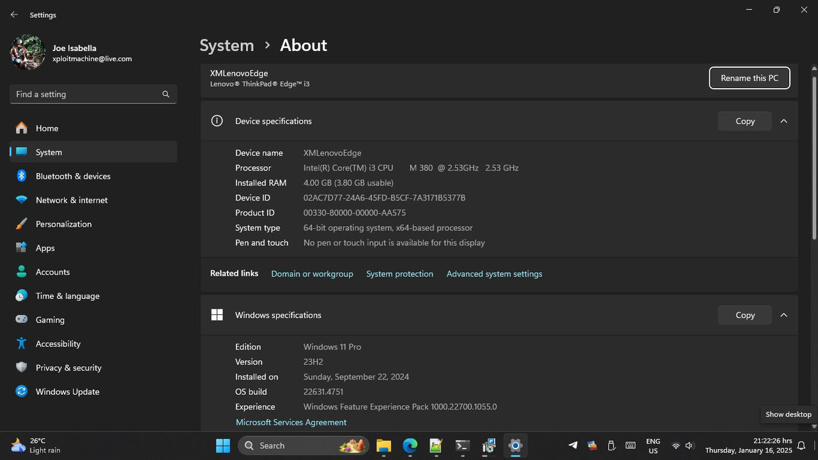Open File Explorer from the taskbar
818x460 pixels.
pos(383,445)
